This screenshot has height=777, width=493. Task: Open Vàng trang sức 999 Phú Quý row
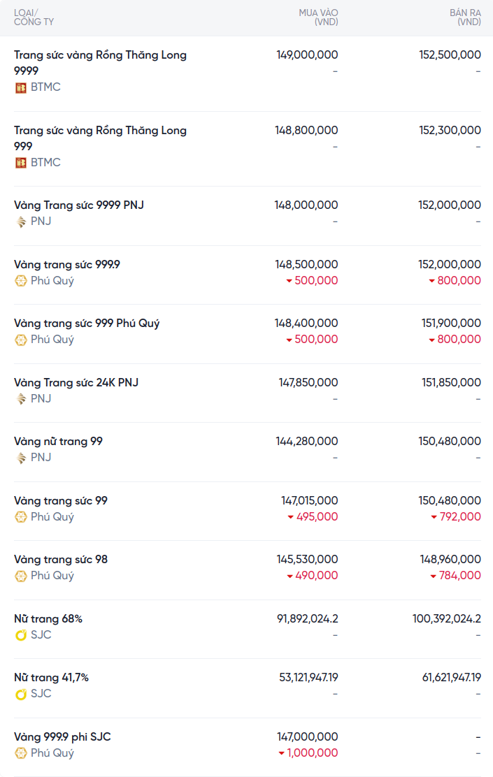[87, 324]
